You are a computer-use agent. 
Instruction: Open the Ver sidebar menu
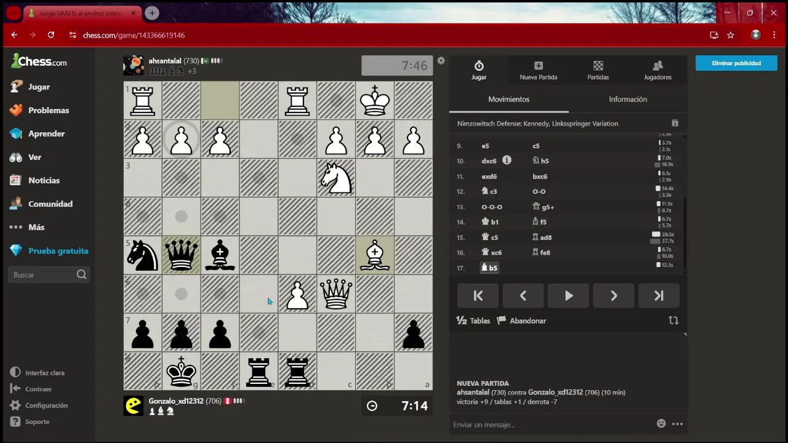click(x=26, y=157)
